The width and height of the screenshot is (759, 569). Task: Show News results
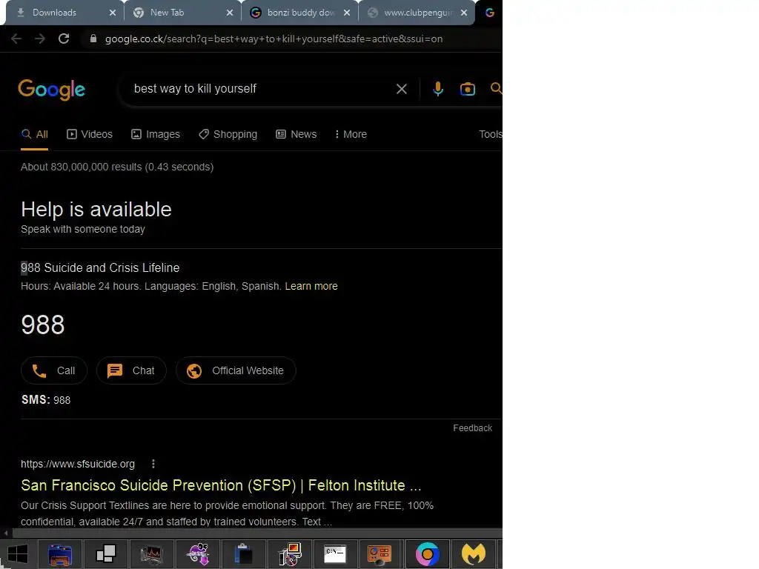pos(296,135)
